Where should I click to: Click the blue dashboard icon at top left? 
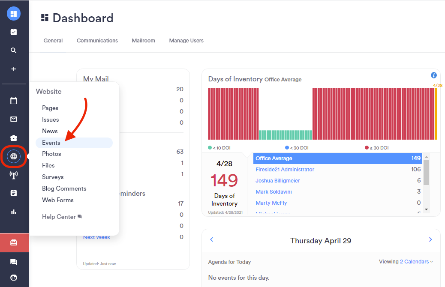[13, 13]
